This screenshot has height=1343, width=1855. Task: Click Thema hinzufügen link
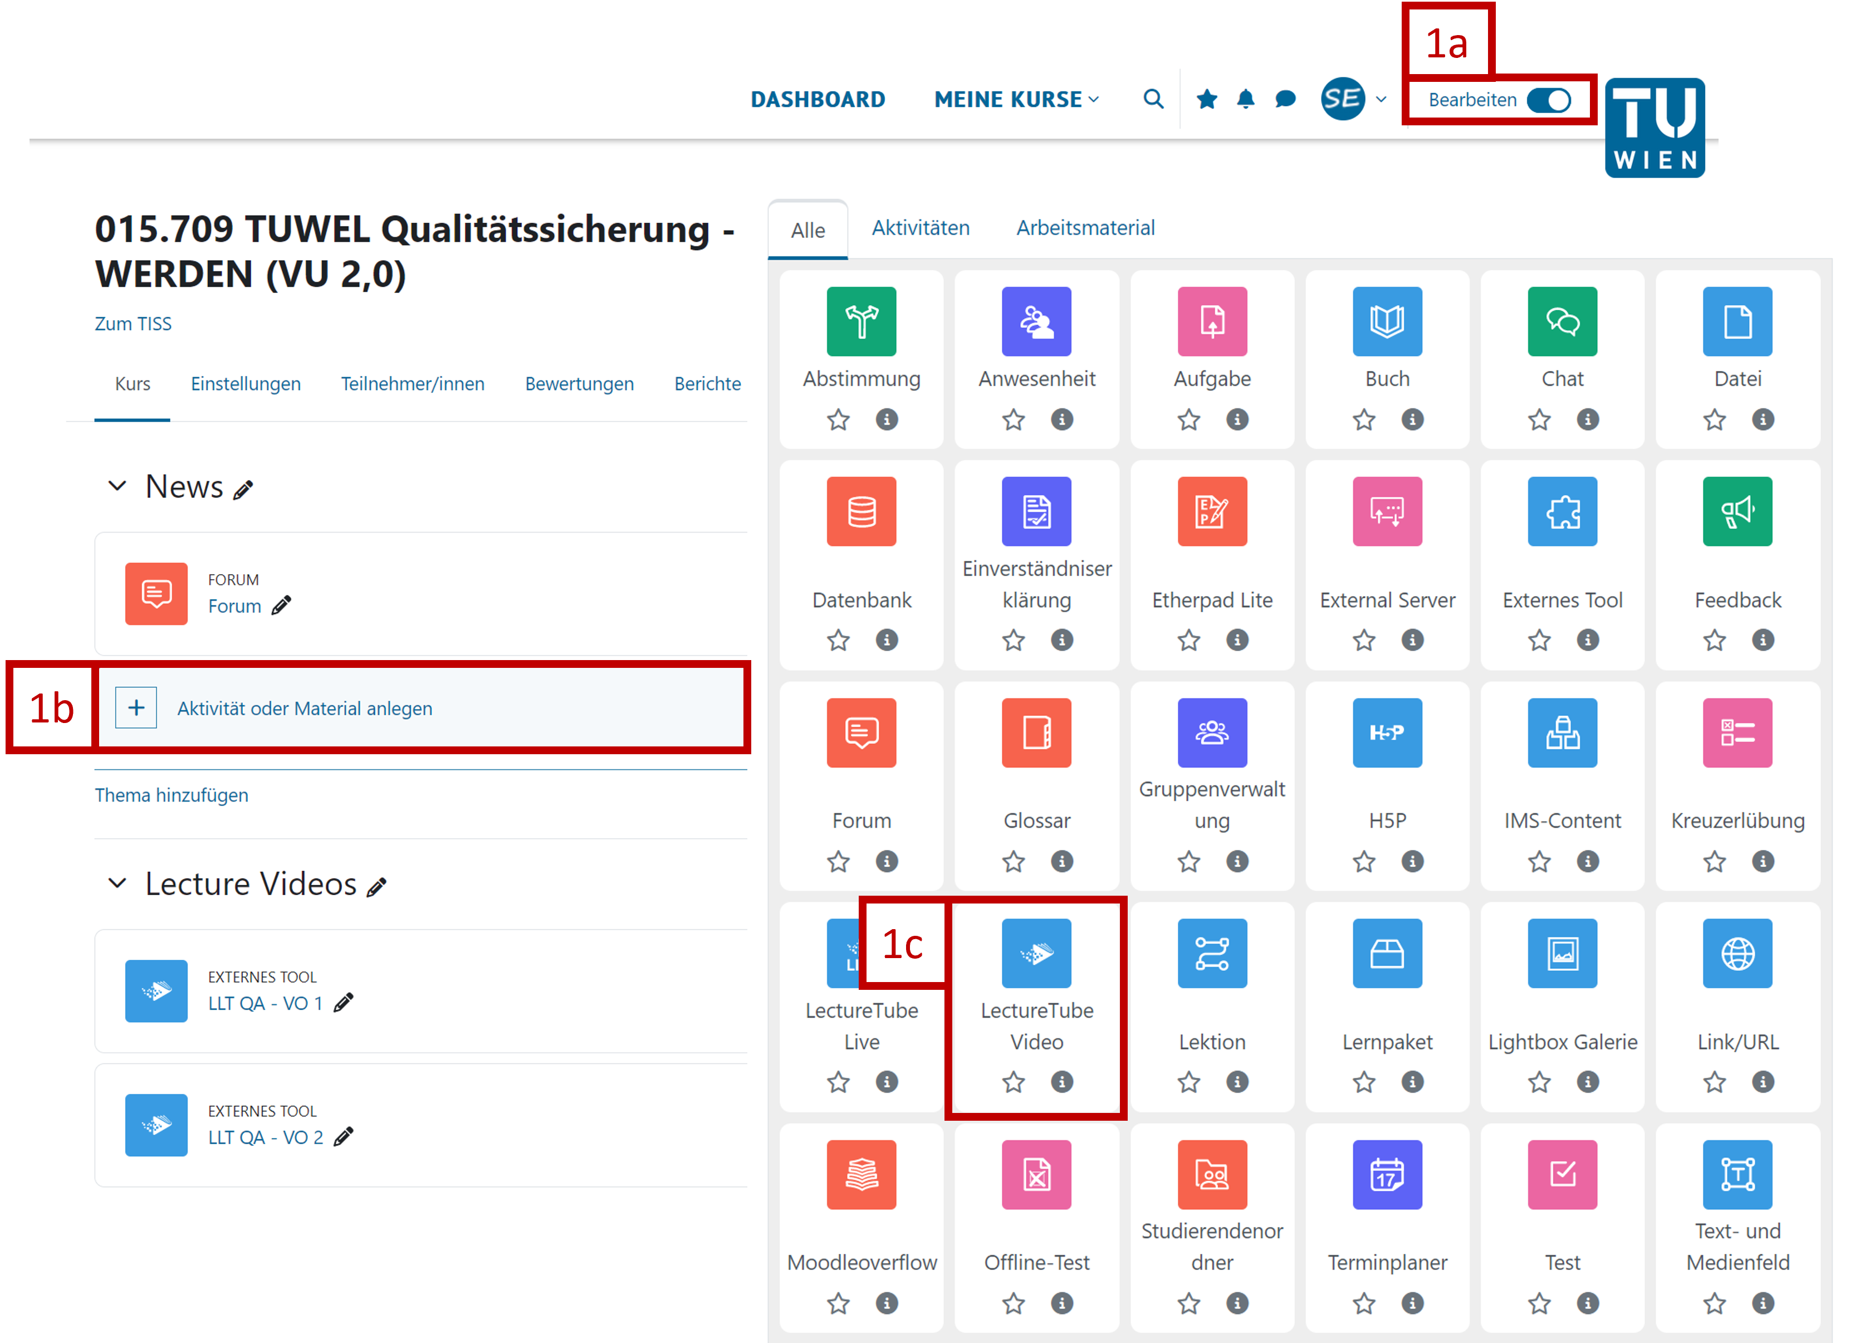171,795
